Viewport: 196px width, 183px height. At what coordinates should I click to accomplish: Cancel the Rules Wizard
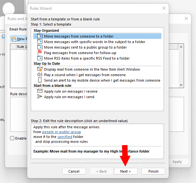click(74, 171)
